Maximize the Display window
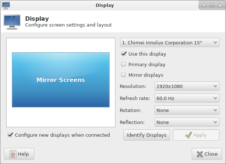226x164 pixels. pyautogui.click(x=212, y=5)
